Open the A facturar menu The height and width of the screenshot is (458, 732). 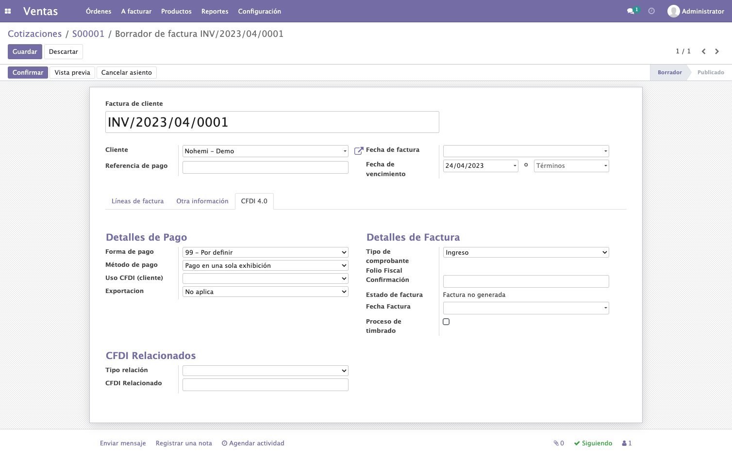coord(136,11)
